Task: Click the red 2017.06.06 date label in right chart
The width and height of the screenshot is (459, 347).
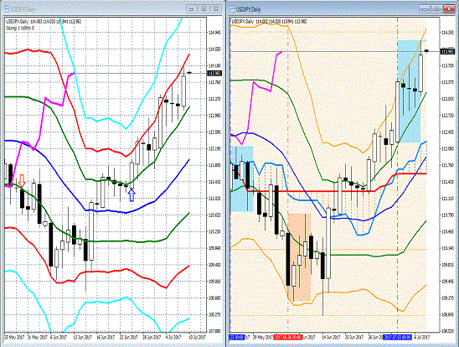Action: 287,337
